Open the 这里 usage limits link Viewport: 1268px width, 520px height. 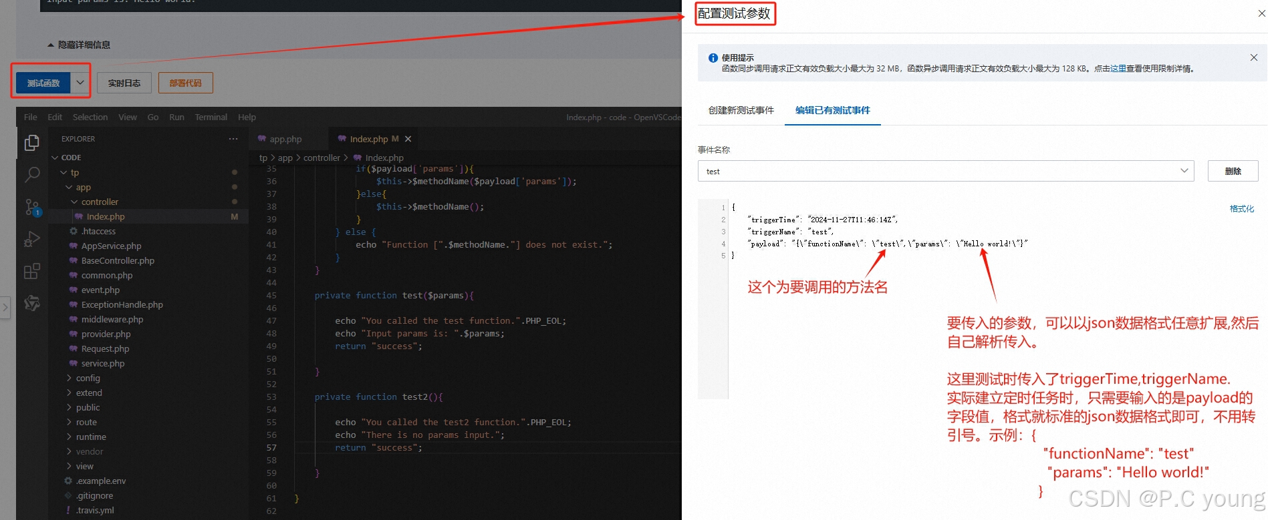[1118, 69]
